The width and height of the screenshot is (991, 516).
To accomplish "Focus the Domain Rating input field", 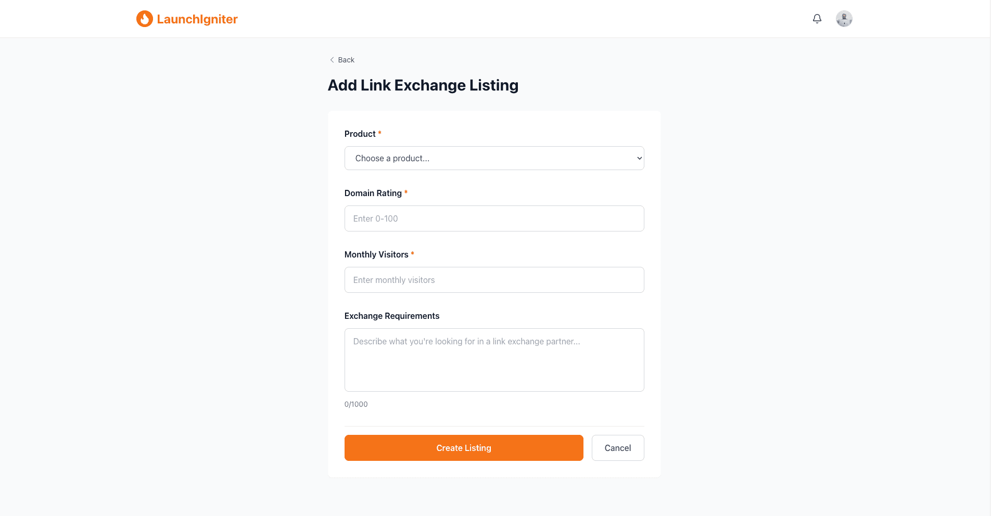I will coord(493,218).
